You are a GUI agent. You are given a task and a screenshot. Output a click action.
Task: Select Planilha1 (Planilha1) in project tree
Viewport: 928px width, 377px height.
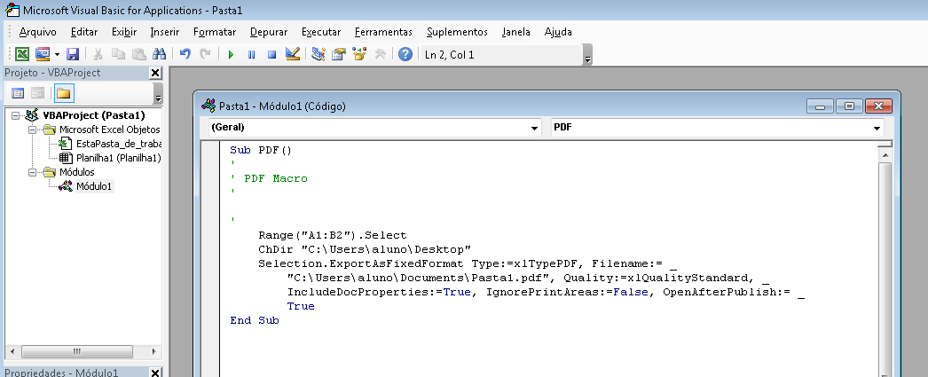pyautogui.click(x=118, y=158)
